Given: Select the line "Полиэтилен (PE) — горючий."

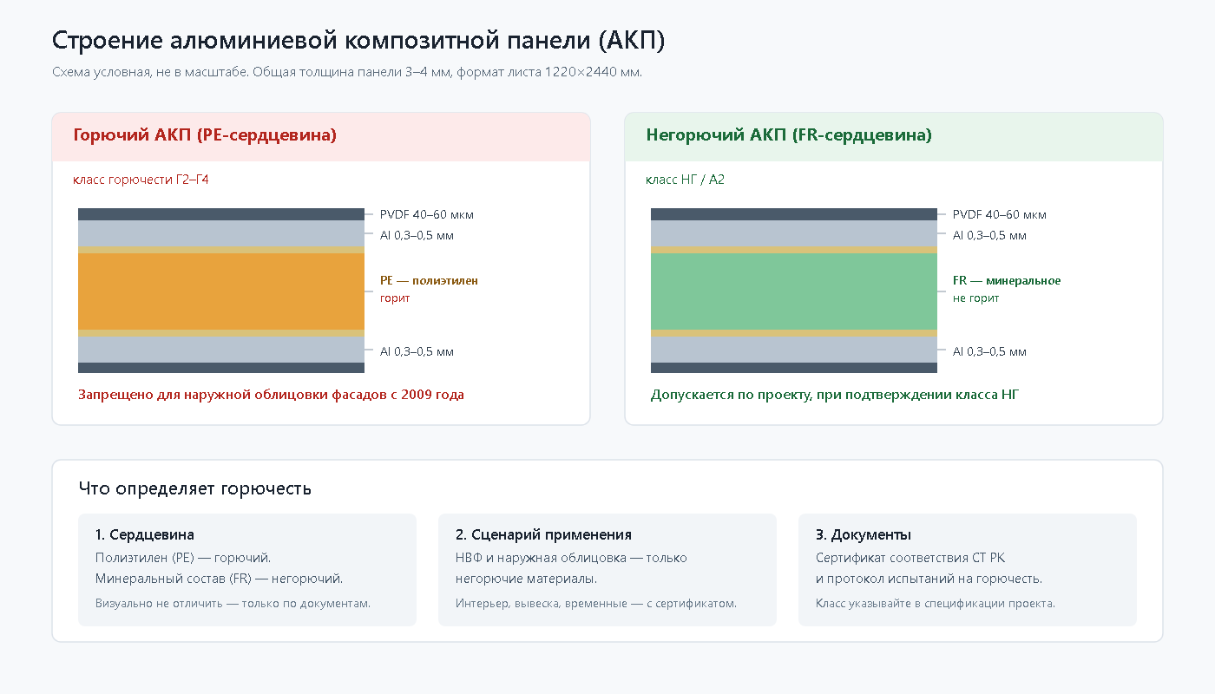Looking at the screenshot, I should point(183,558).
